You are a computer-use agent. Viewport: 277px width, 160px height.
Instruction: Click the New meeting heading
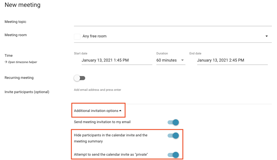click(22, 5)
